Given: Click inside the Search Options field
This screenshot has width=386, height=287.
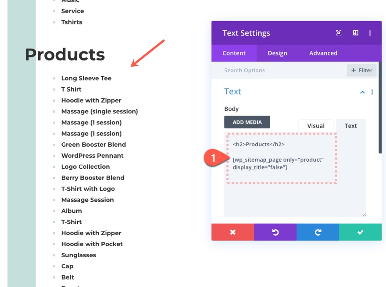Looking at the screenshot, I should click(x=263, y=70).
